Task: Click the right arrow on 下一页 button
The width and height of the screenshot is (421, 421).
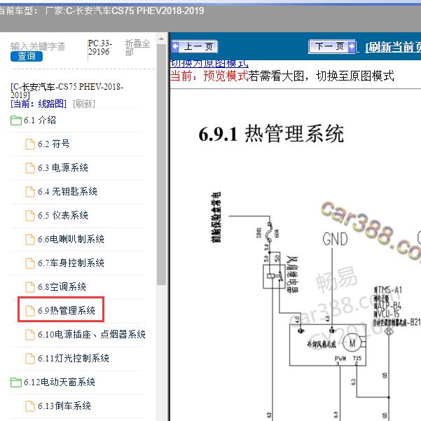Action: pyautogui.click(x=351, y=46)
